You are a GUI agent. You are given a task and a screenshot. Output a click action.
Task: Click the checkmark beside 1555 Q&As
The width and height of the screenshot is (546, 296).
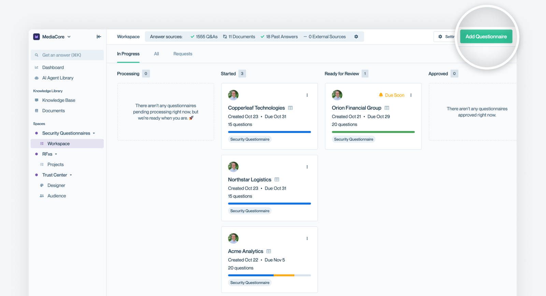click(x=192, y=37)
